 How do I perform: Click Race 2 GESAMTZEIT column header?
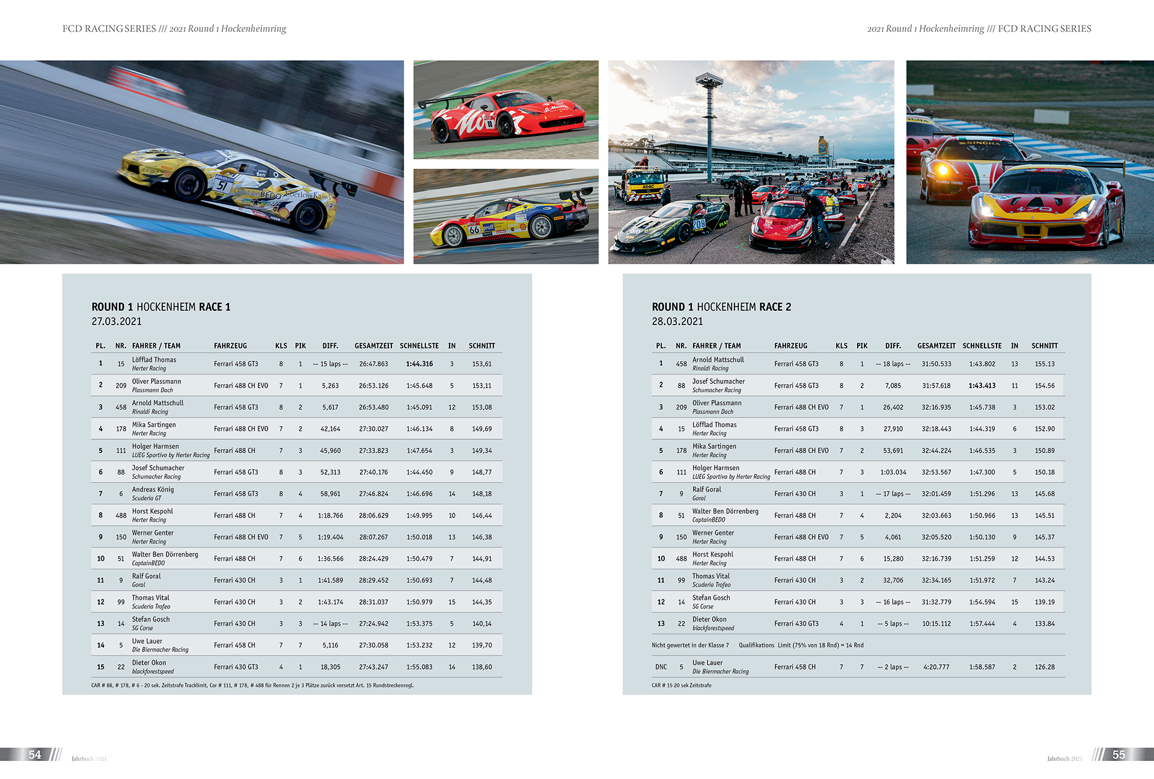coord(936,346)
